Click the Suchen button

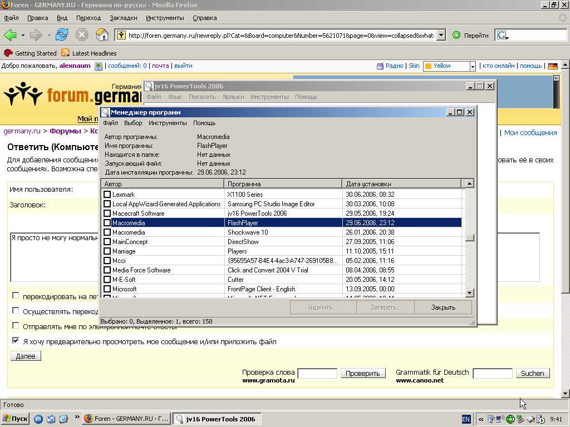coord(533,373)
